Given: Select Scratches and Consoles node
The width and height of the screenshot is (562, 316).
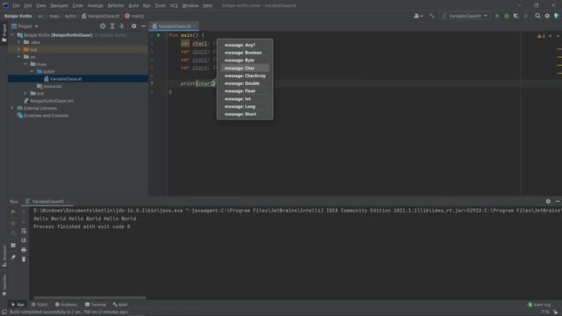Looking at the screenshot, I should tap(43, 115).
